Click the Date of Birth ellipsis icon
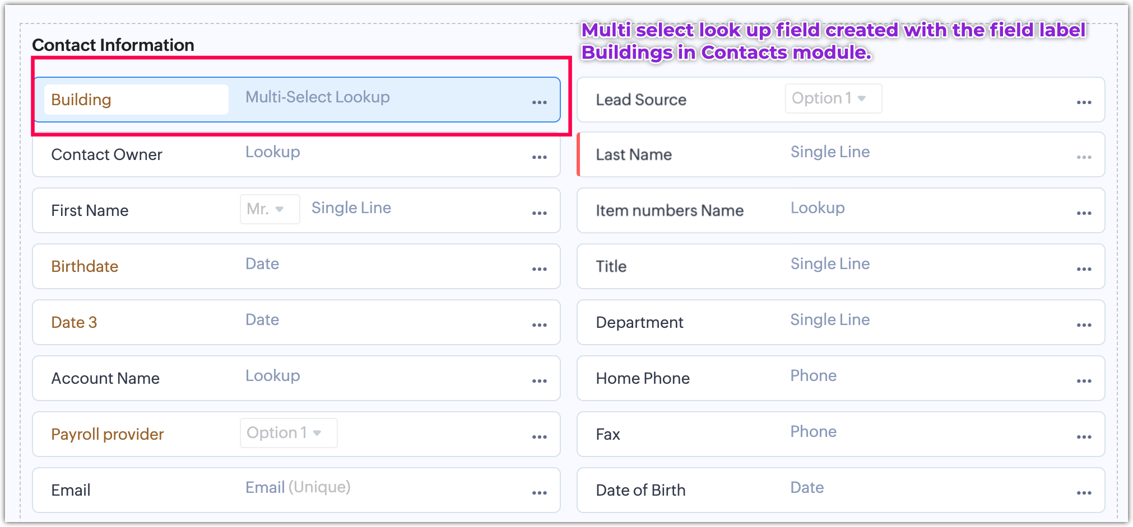1133x527 pixels. click(x=1084, y=493)
